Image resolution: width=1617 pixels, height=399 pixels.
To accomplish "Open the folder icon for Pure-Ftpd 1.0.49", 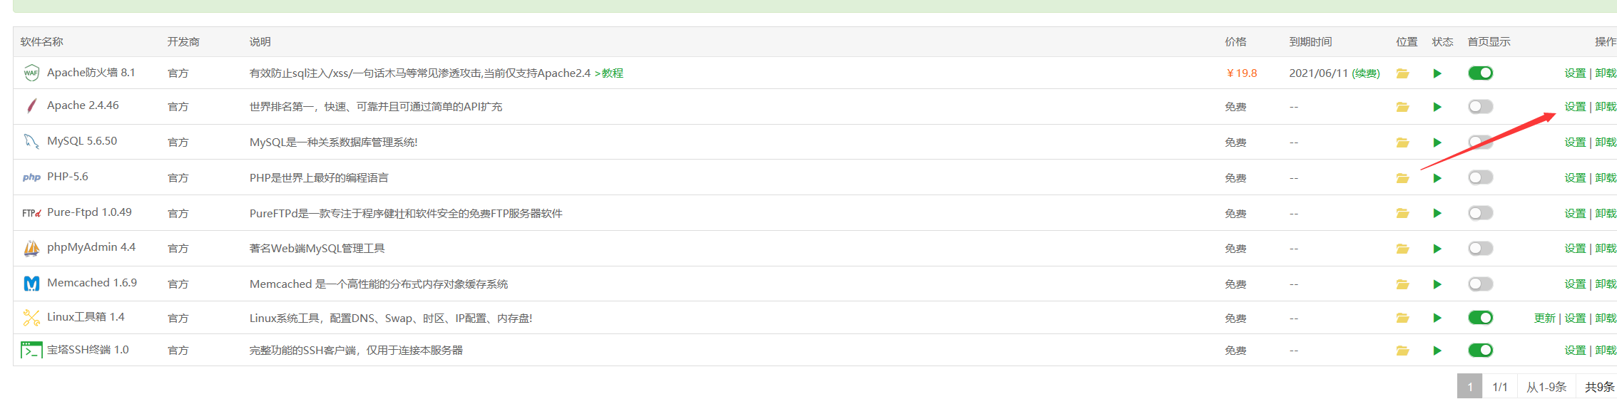I will 1402,213.
